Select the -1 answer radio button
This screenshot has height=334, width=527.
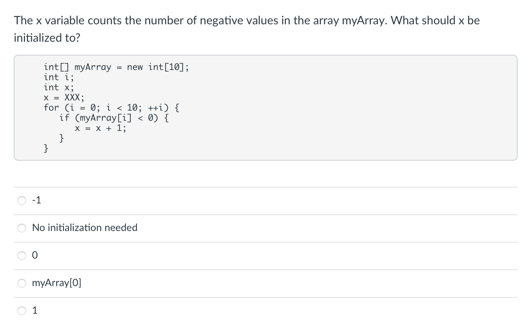[x=22, y=200]
